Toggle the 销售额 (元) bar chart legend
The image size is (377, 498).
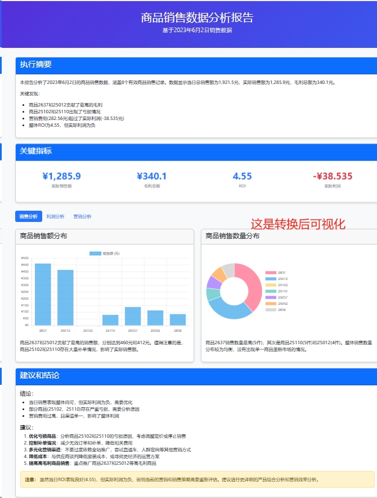(105, 254)
